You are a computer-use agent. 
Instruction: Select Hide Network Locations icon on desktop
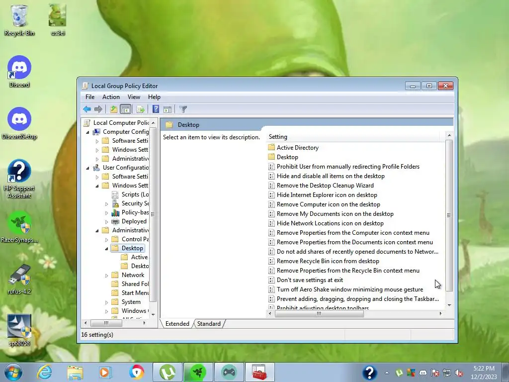[x=330, y=223]
